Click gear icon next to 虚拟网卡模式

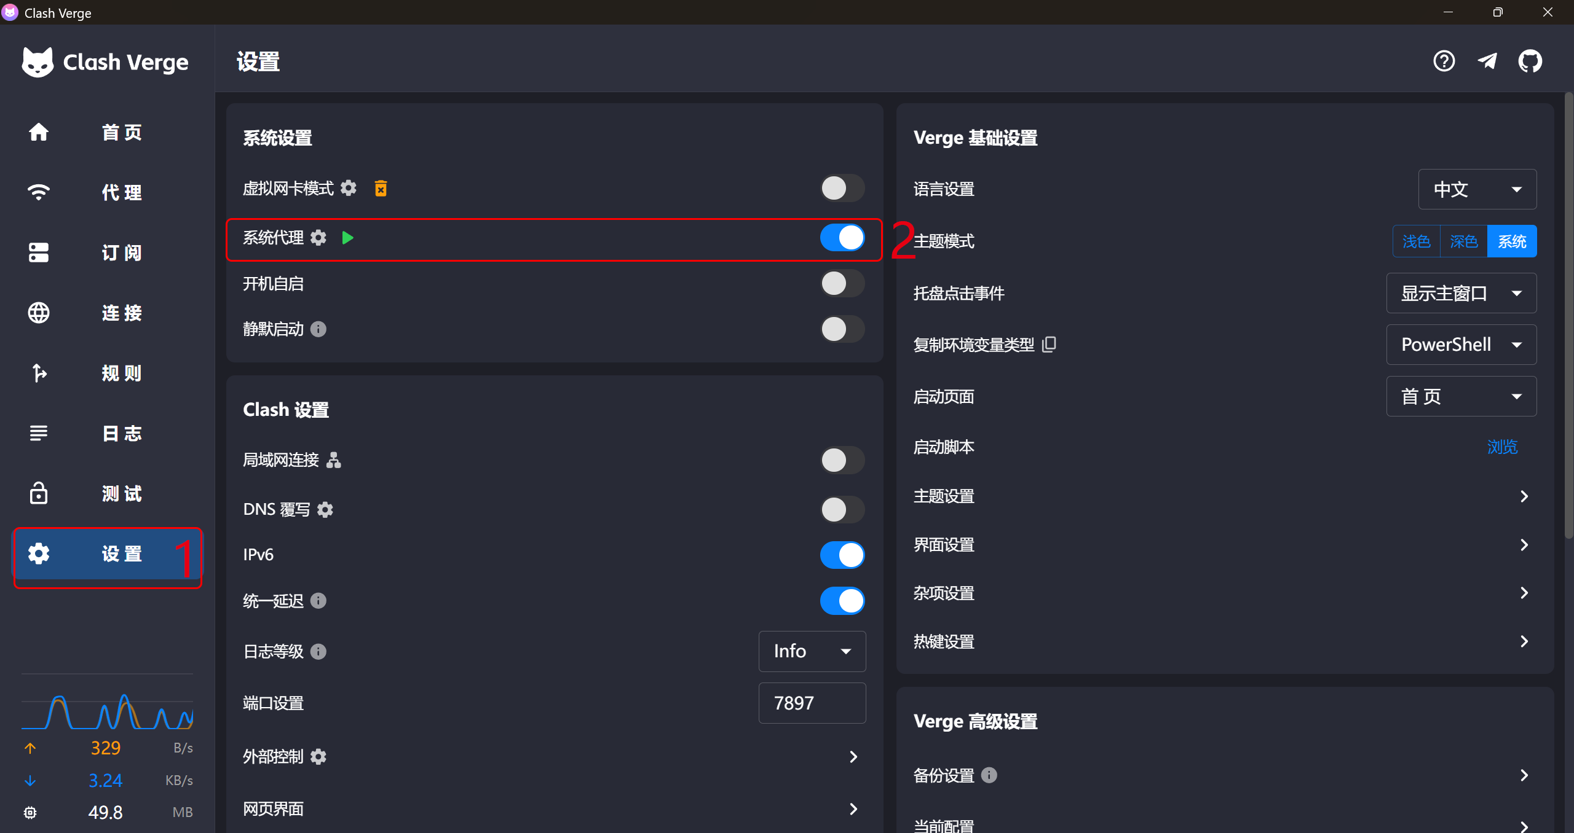coord(349,188)
